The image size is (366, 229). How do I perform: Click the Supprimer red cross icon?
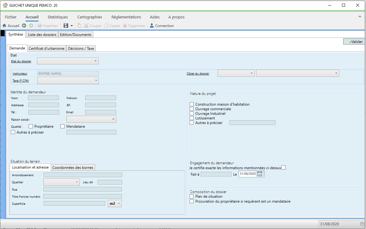125,25
